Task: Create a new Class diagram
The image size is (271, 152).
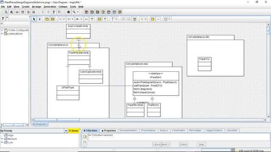Action: [92, 12]
